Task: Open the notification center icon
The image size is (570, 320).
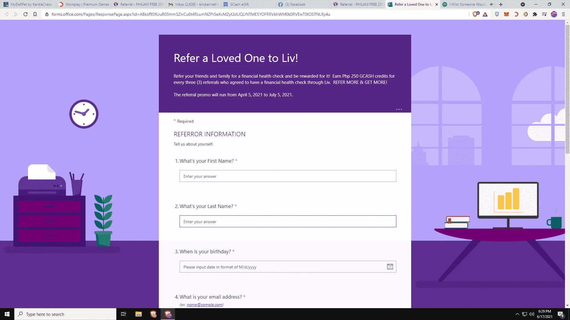Action: tap(560, 314)
